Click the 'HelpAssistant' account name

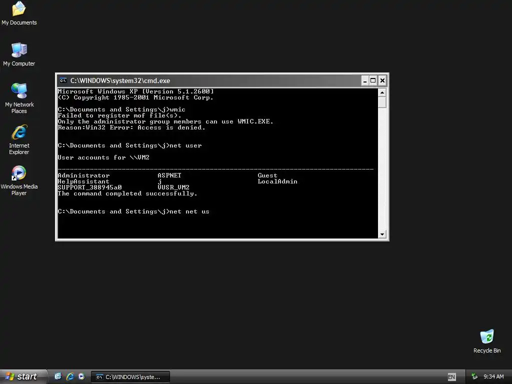click(83, 181)
